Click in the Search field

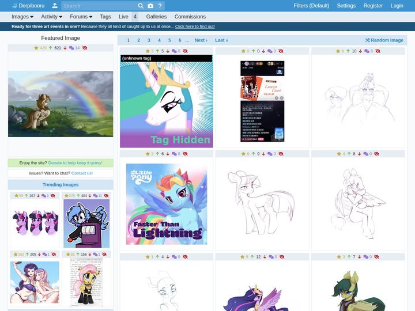coord(99,6)
